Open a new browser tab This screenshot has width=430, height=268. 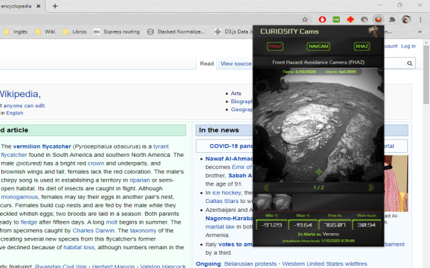[x=55, y=6]
